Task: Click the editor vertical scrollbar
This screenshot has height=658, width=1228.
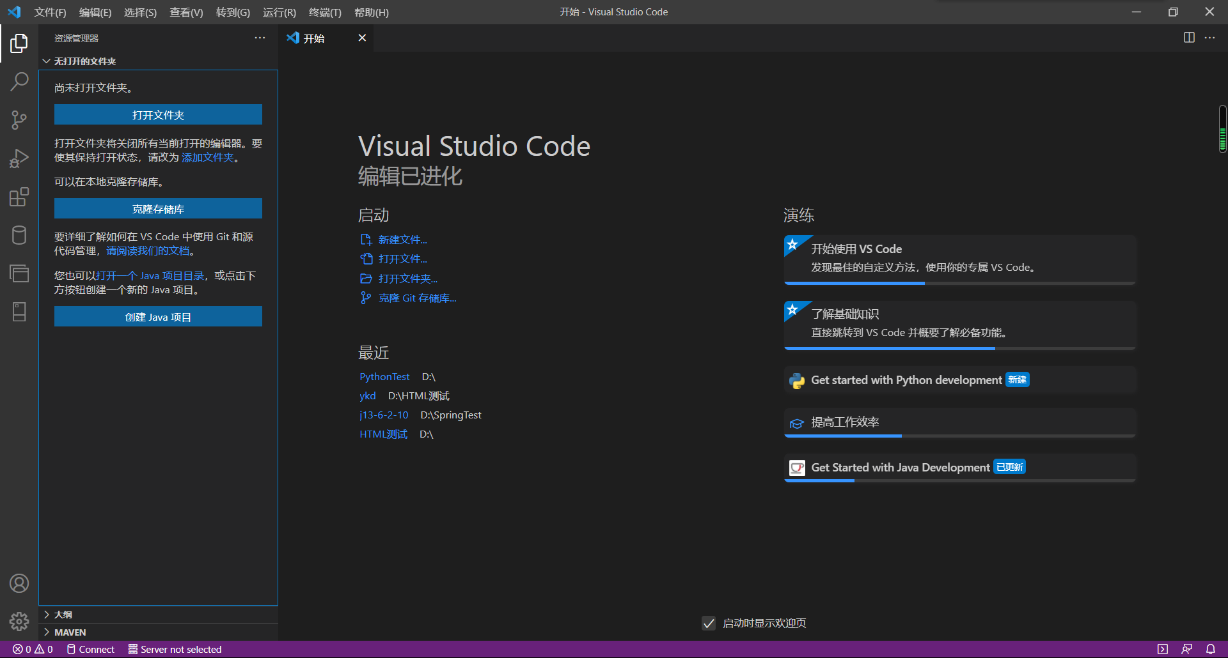Action: point(1222,130)
